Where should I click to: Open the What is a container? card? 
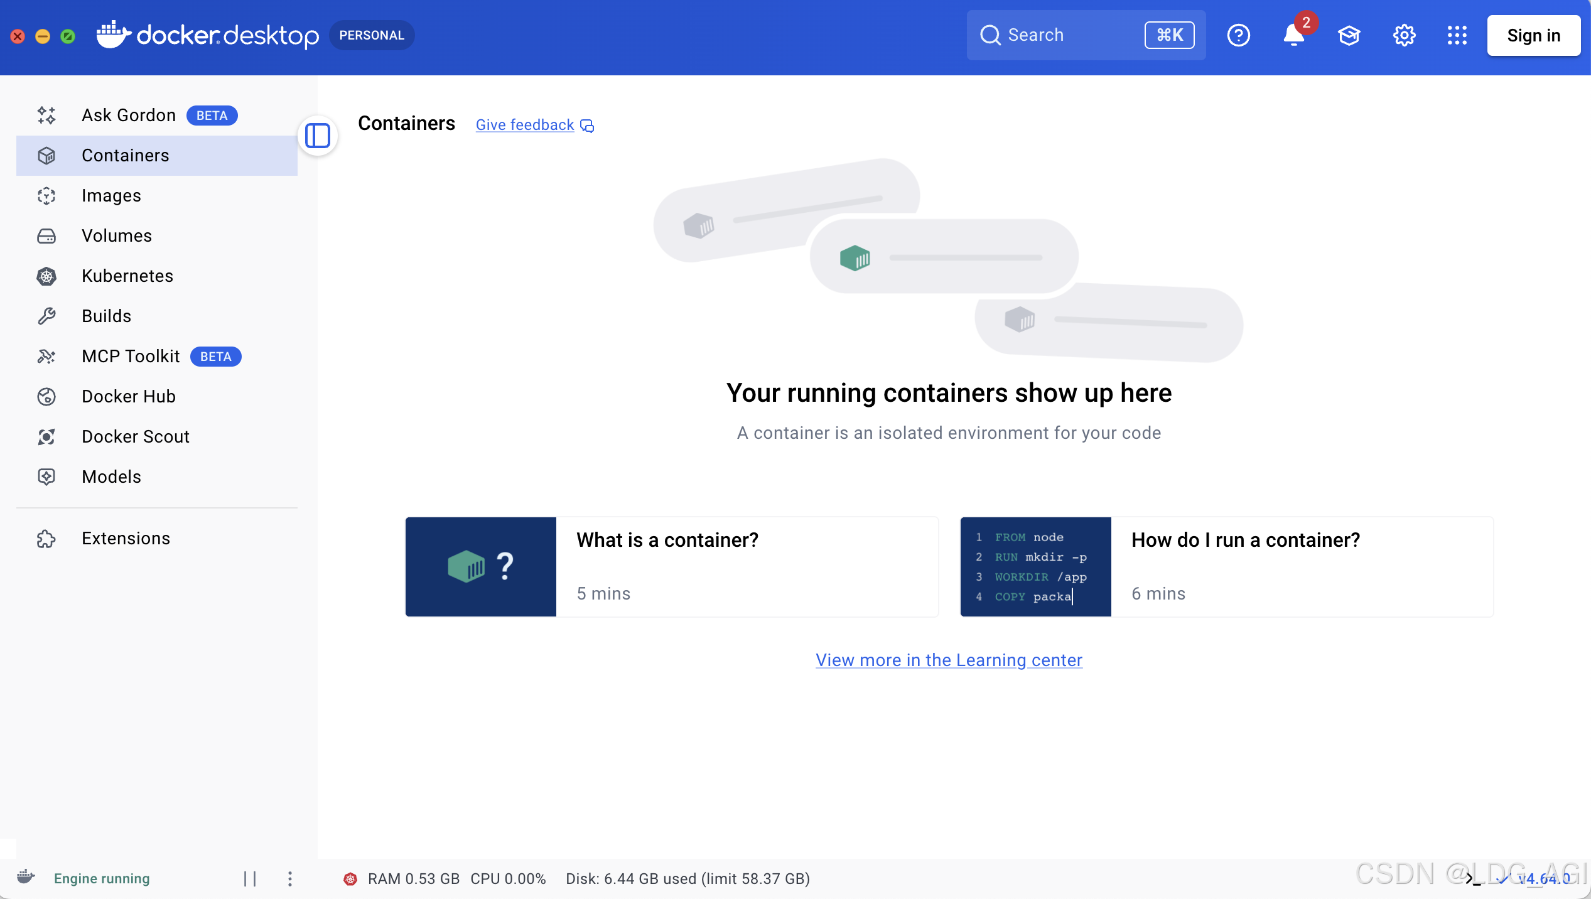click(x=671, y=567)
